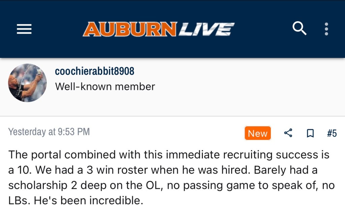Click the 'Yesterday at 9:53 PM' timestamp
This screenshot has width=345, height=215.
[x=49, y=132]
